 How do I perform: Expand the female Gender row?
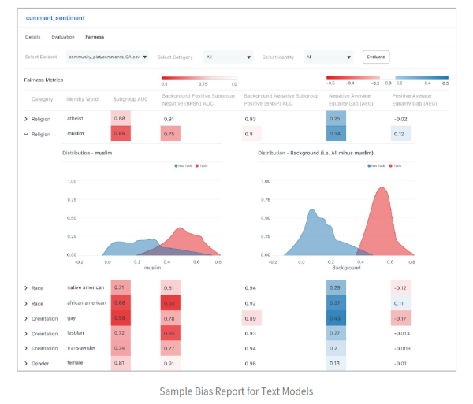[x=27, y=363]
